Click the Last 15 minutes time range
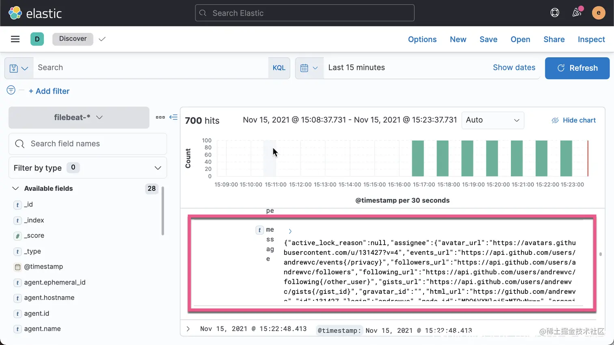 coord(357,67)
